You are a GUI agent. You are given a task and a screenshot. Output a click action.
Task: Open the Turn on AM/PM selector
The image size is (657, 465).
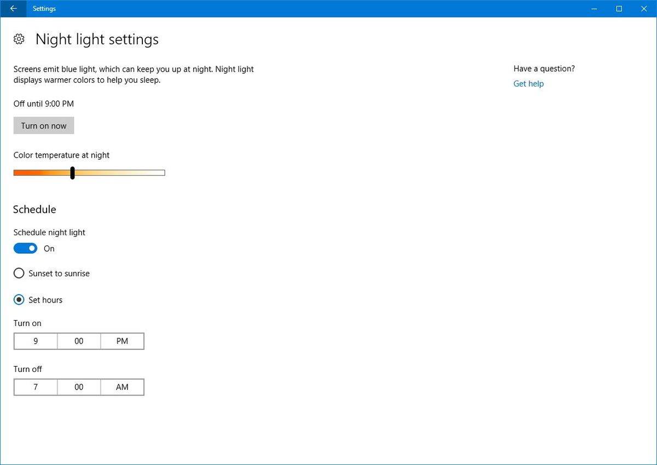click(122, 341)
